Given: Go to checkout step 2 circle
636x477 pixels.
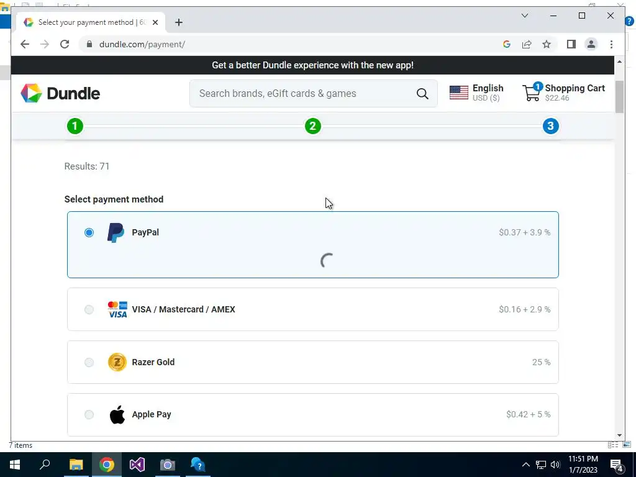Looking at the screenshot, I should click(313, 126).
